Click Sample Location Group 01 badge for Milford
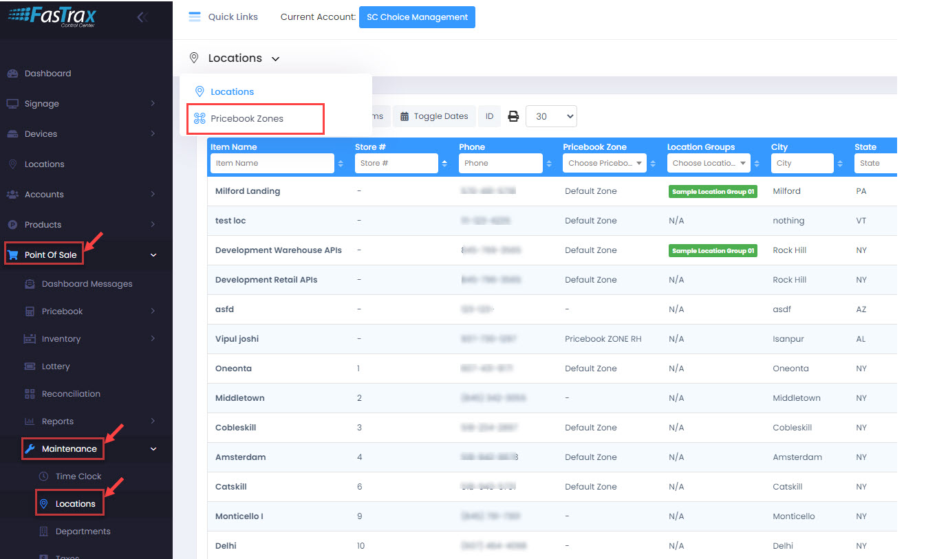Image resolution: width=937 pixels, height=559 pixels. (713, 192)
